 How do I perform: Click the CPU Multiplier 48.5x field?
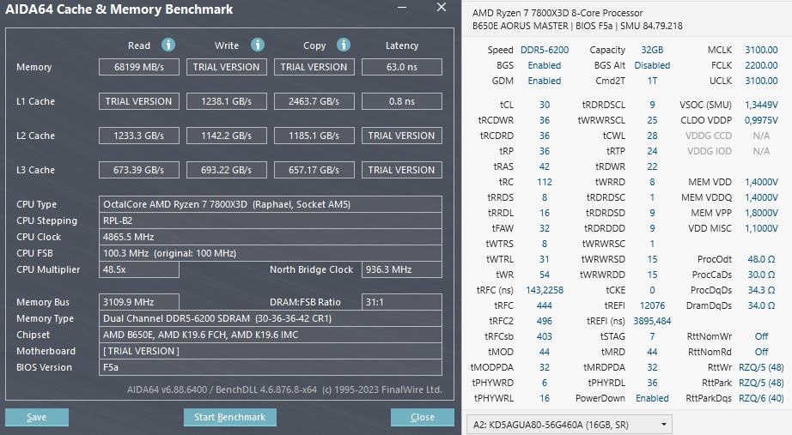pyautogui.click(x=139, y=269)
